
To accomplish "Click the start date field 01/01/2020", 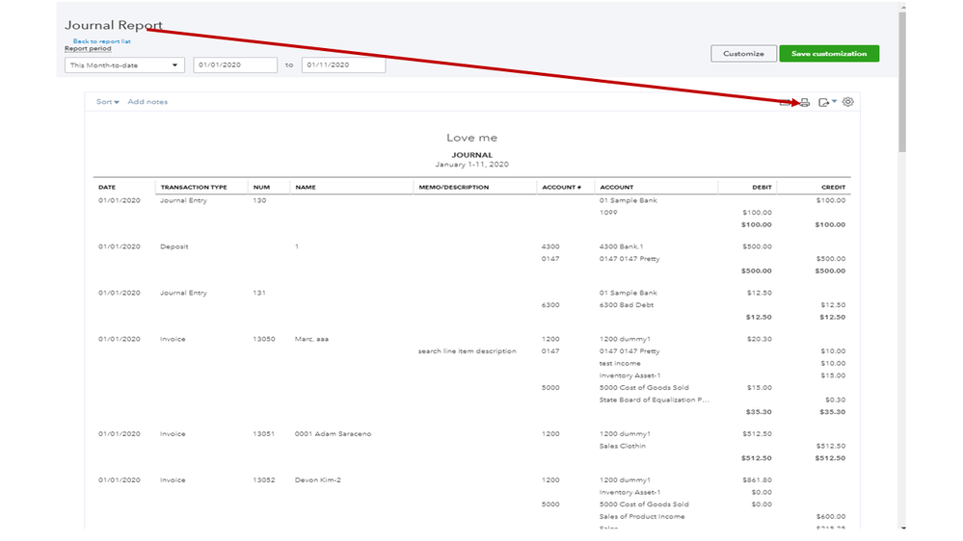I will [235, 65].
